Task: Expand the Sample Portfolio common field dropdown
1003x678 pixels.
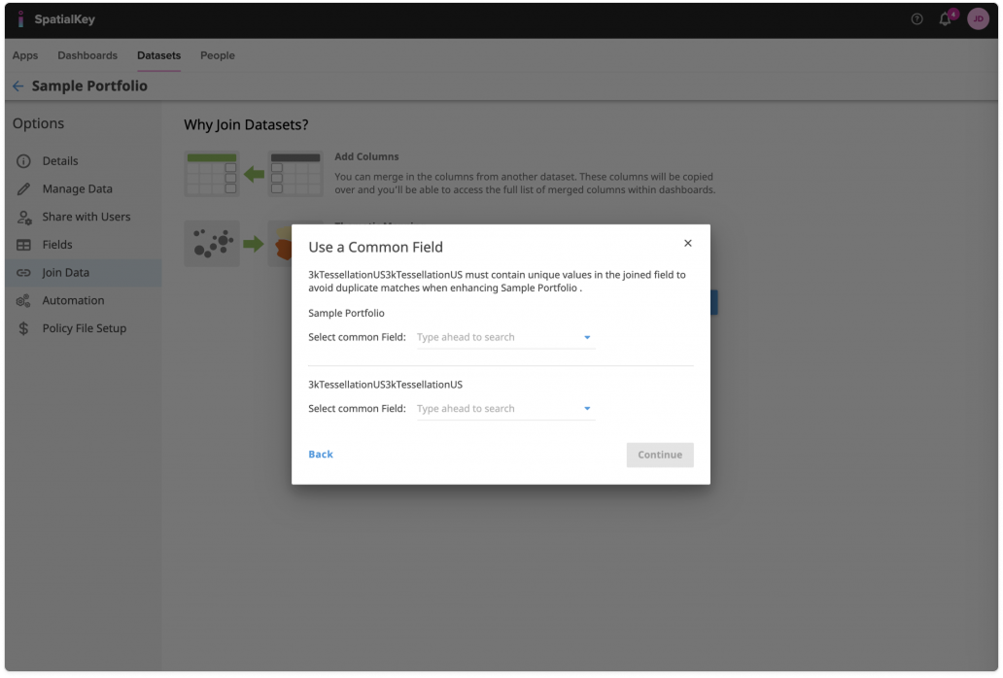Action: tap(586, 336)
